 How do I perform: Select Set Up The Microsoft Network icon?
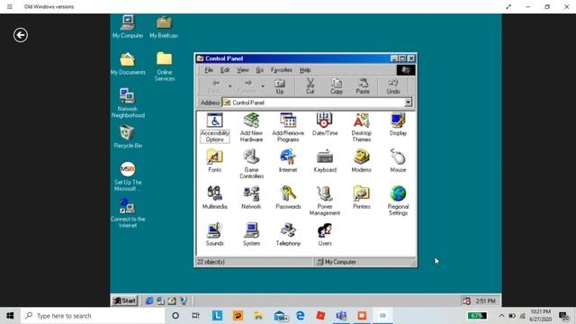click(128, 176)
